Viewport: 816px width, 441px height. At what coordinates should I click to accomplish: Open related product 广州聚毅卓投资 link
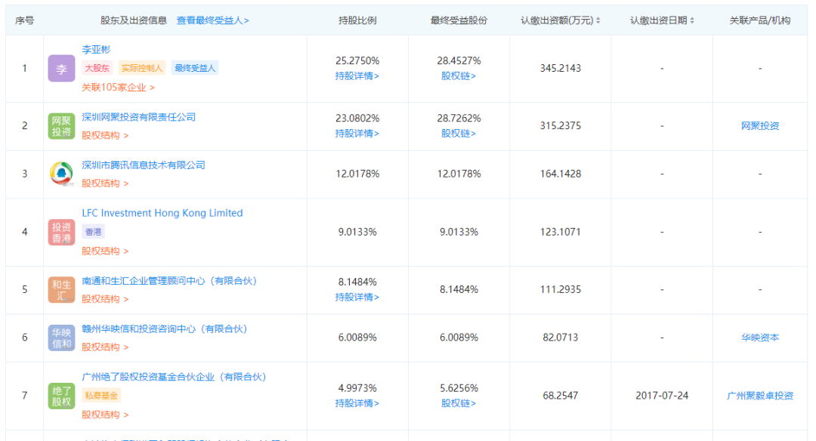point(760,396)
